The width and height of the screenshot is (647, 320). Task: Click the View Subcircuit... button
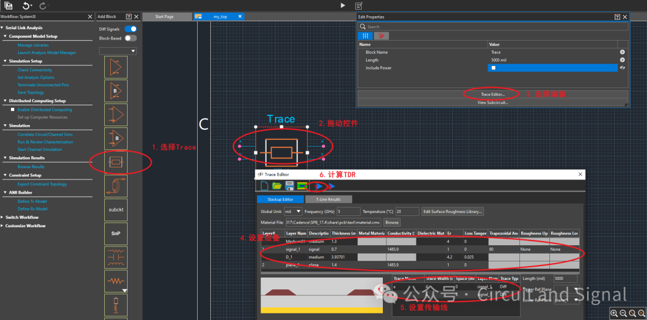[492, 102]
